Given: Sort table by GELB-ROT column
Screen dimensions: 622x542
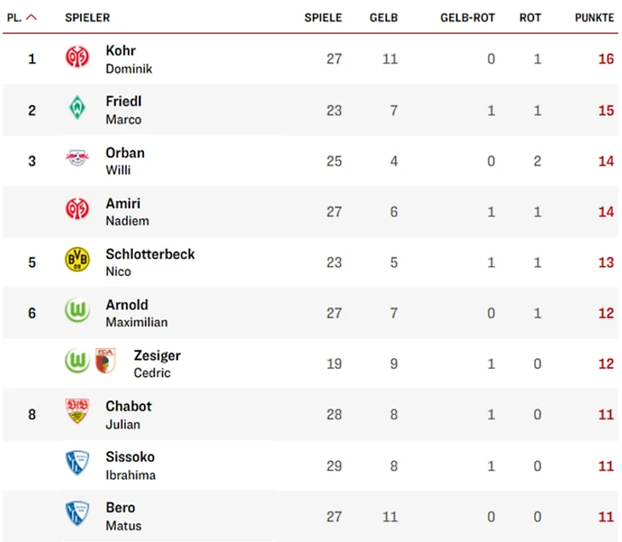Looking at the screenshot, I should tap(468, 18).
